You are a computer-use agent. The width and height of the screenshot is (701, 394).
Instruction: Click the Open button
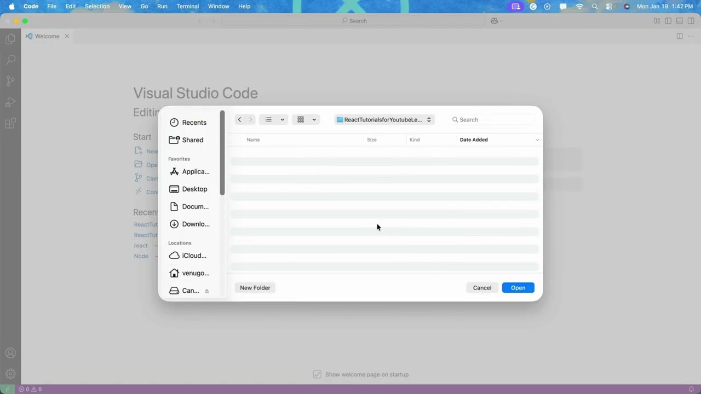[518, 288]
